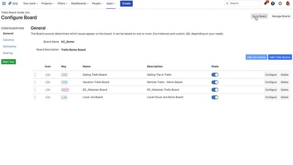Screen dimensions: 293x165
Task: Click the LJB key badge
Action: [x=64, y=97]
